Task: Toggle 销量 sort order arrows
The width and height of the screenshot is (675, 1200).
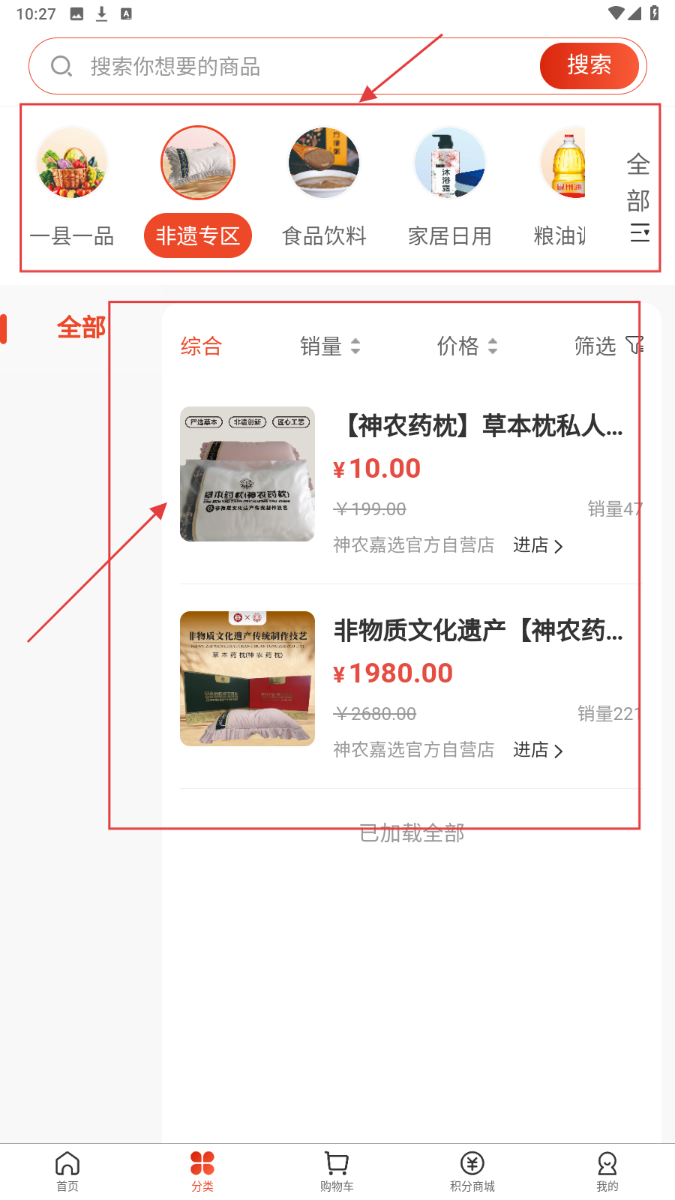Action: tap(355, 346)
